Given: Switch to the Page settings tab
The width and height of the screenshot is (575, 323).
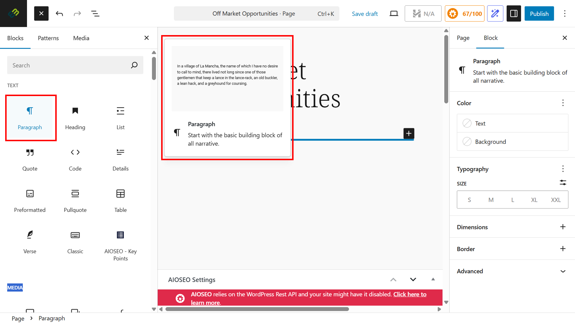Looking at the screenshot, I should pos(463,38).
